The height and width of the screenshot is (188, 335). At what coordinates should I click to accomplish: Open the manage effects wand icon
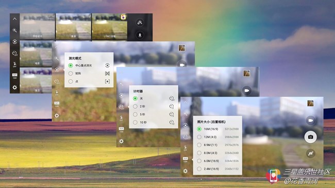pos(140,22)
